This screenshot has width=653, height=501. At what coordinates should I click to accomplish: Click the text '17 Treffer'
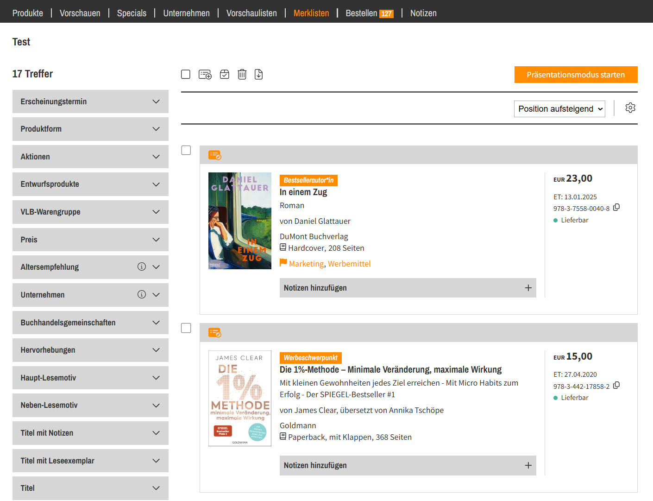point(32,74)
